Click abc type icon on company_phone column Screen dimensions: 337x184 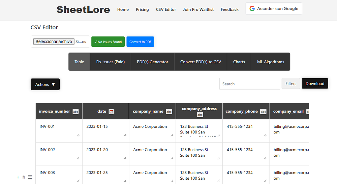263,112
